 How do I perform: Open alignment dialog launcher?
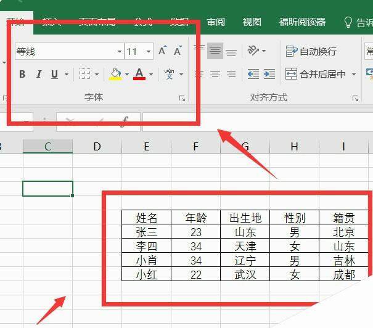[x=355, y=98]
